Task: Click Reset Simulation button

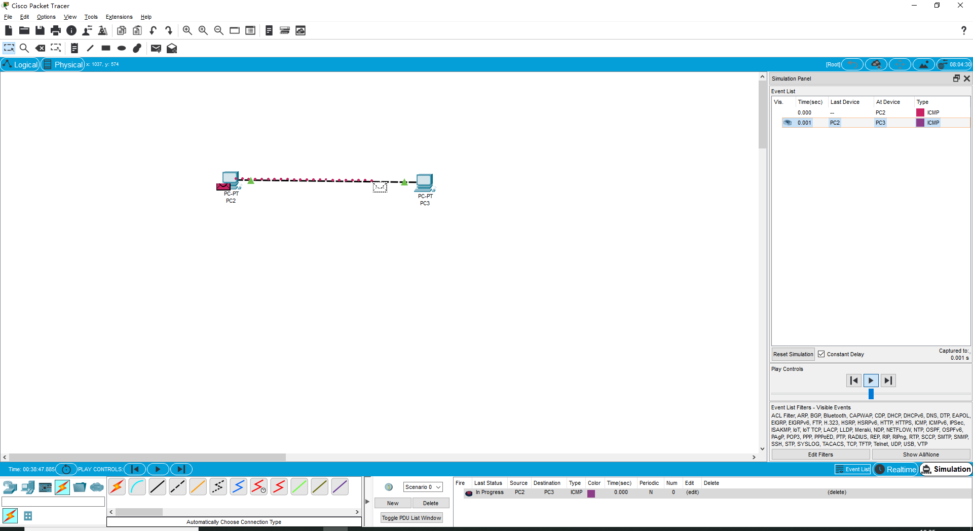Action: point(793,354)
